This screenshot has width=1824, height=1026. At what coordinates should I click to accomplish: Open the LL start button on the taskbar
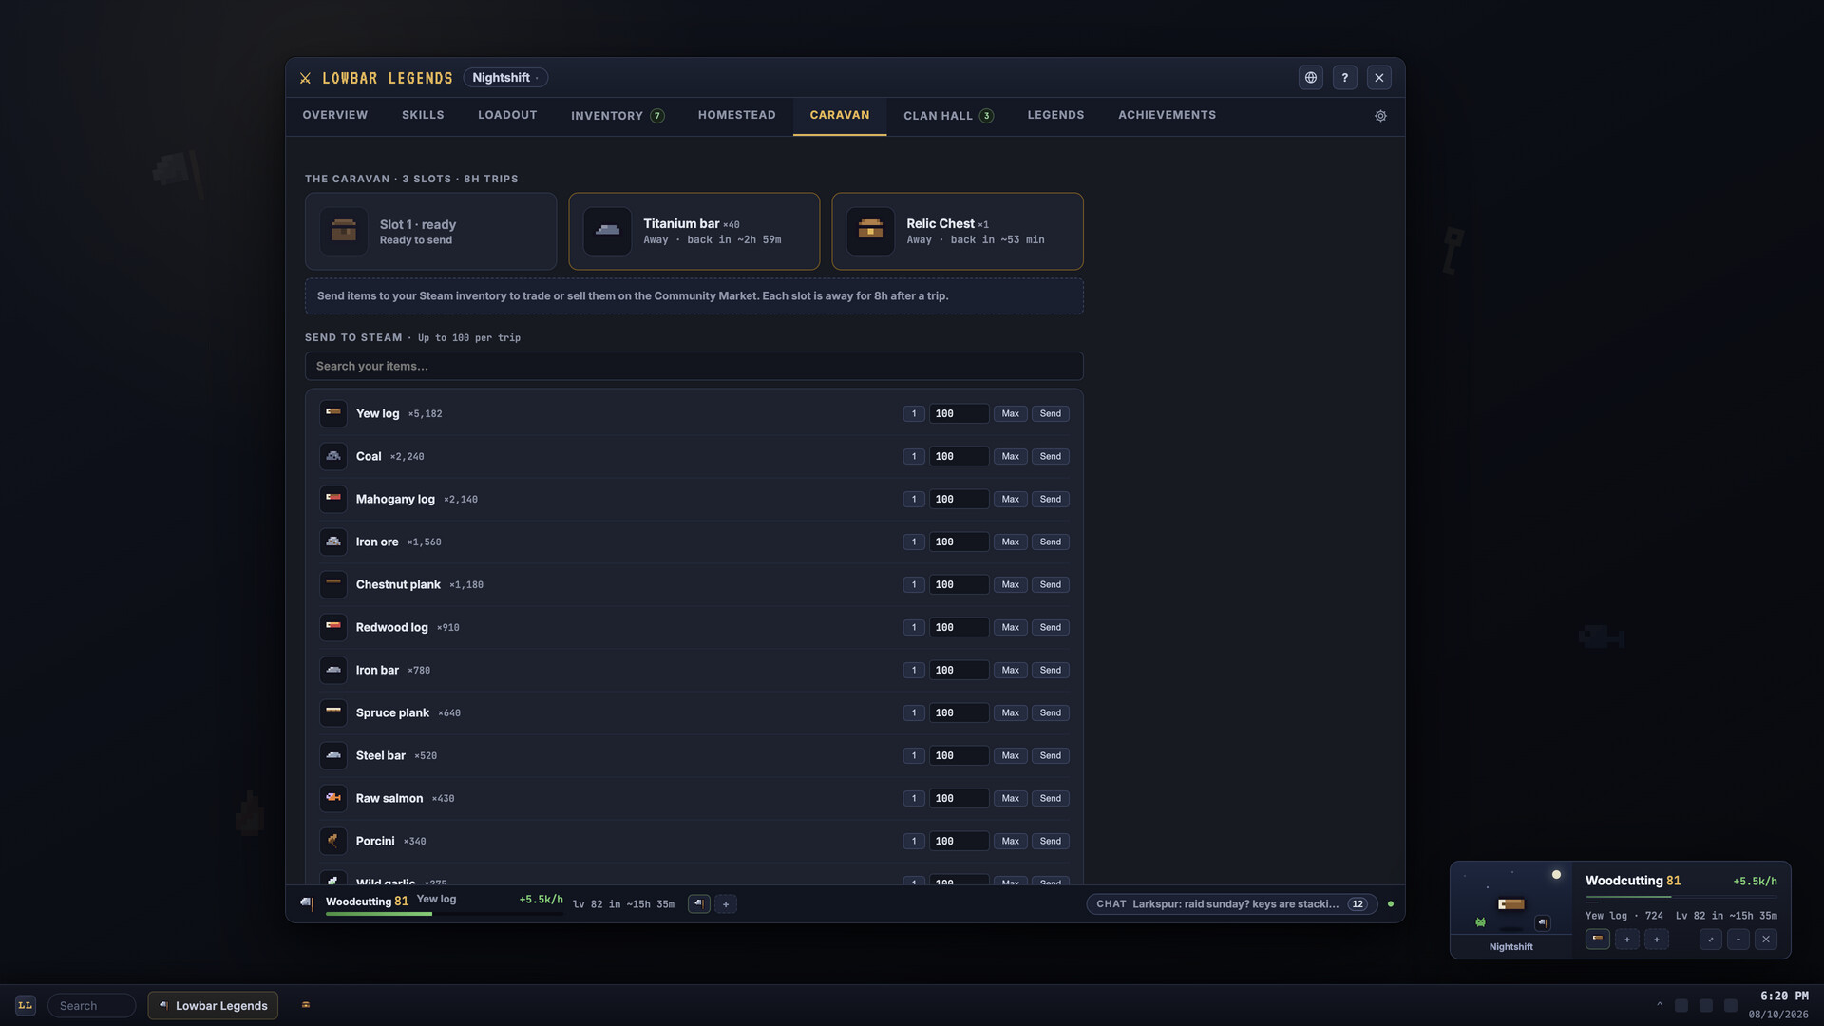pos(26,1005)
